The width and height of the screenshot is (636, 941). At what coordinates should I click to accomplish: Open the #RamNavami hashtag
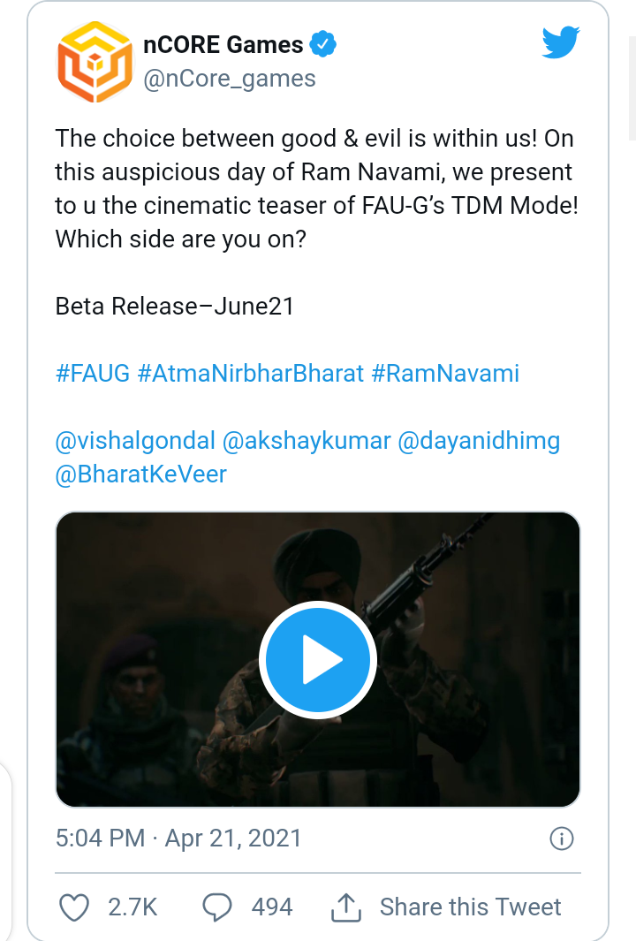pos(445,373)
